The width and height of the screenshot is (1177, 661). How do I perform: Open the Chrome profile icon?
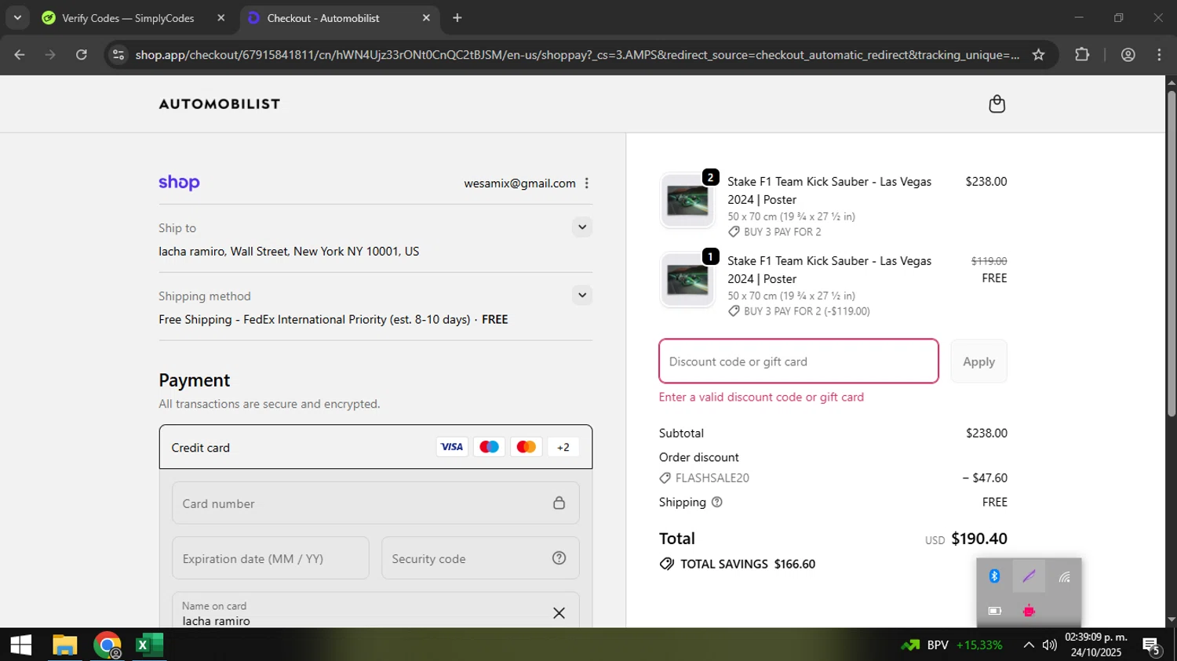1128,54
